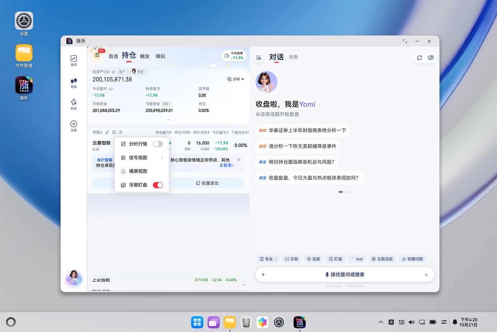The image size is (497, 332).
Task: Open chat history list icon left of 对话
Action: (x=259, y=58)
